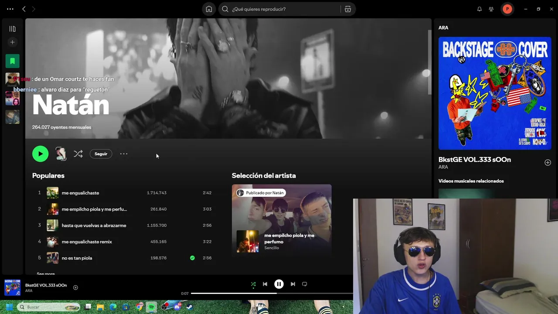Pause the current playback
This screenshot has width=558, height=314.
click(x=279, y=284)
